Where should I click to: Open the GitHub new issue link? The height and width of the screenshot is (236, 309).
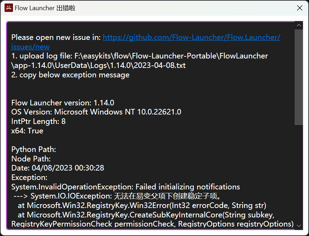(191, 37)
